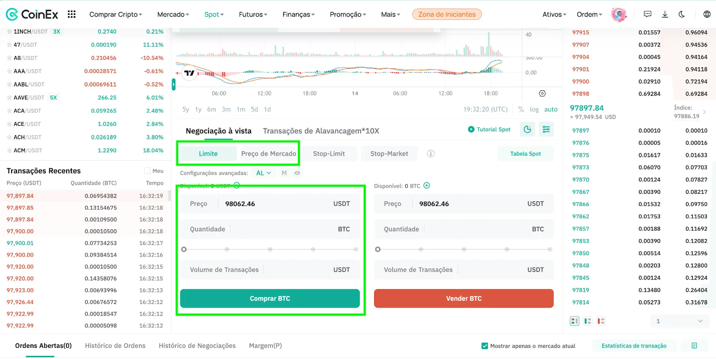Screen dimensions: 716x359
Task: Open the pie chart asset icon
Action: (528, 129)
